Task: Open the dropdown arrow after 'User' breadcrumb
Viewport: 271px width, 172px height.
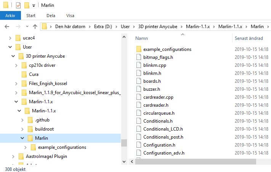Action: pos(134,27)
